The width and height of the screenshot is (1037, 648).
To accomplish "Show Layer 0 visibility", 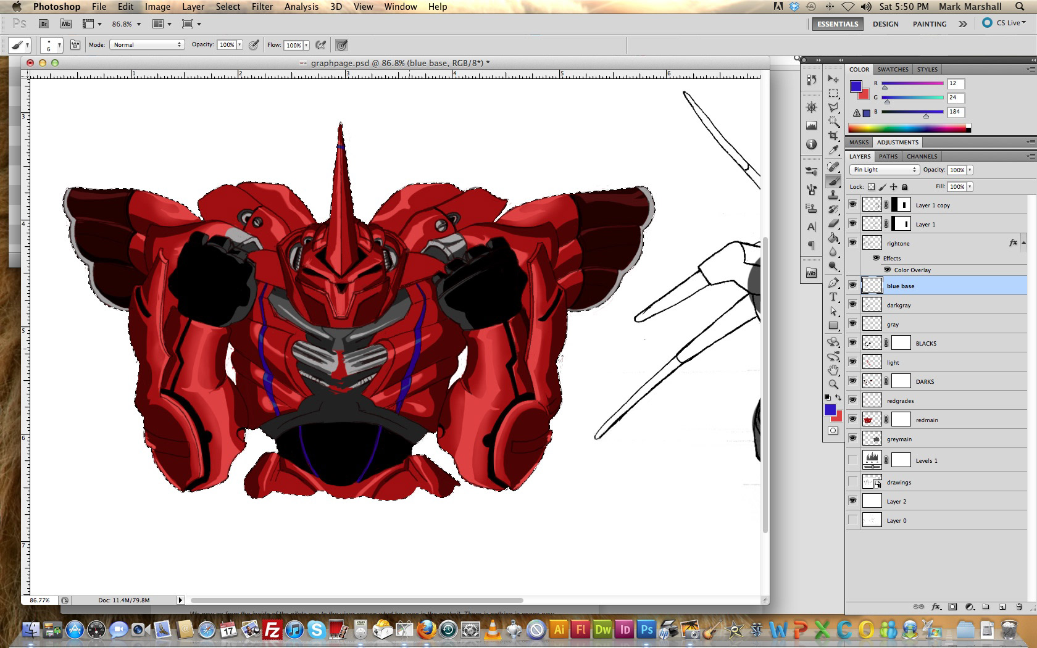I will pos(852,520).
